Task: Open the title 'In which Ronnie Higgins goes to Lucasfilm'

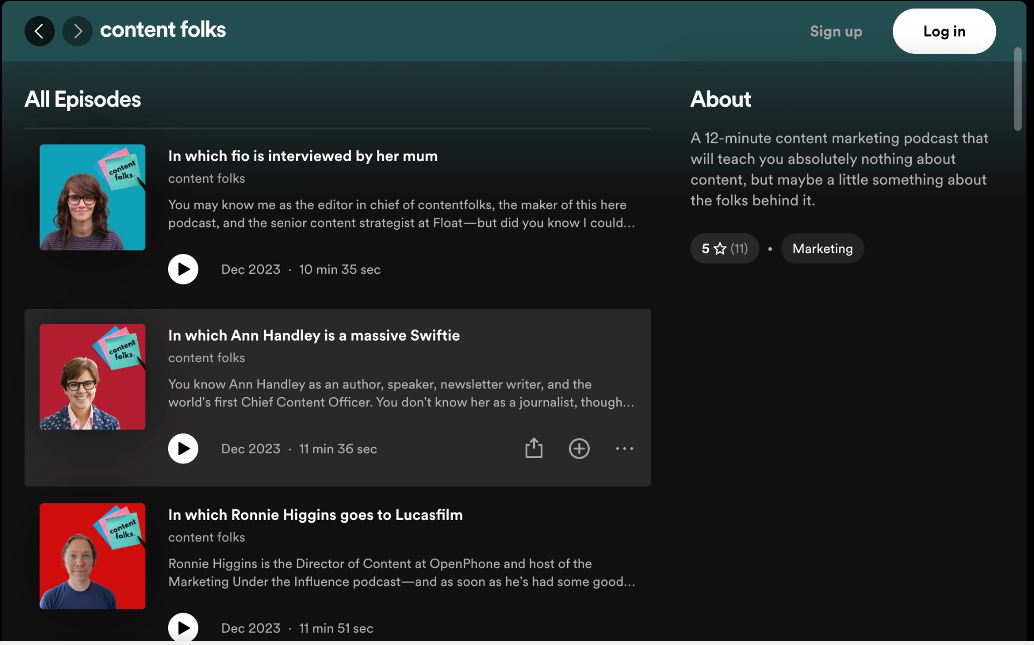Action: point(315,515)
